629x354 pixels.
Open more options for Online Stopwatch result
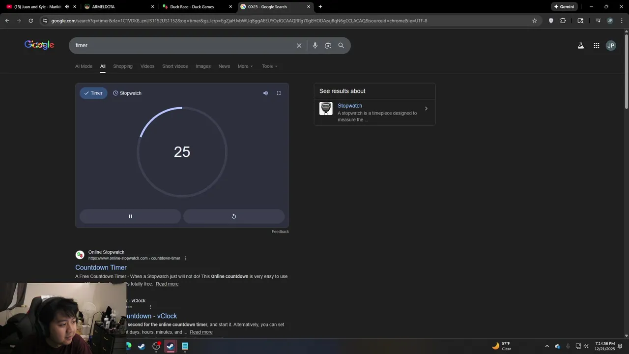click(186, 258)
